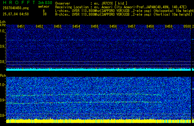Click the Lch cyan signal level strip
The width and height of the screenshot is (194, 126).
[98, 69]
